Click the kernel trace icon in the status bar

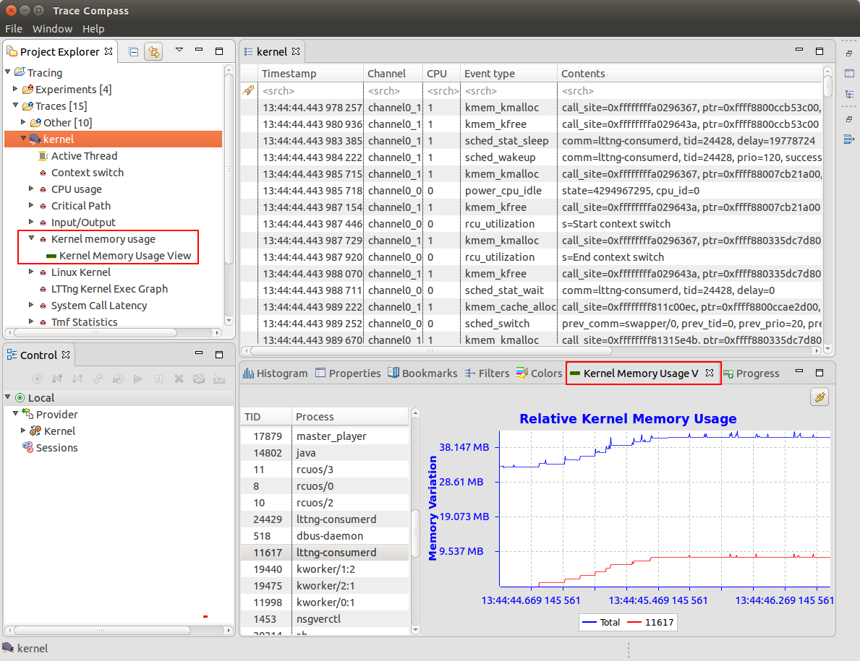point(9,648)
